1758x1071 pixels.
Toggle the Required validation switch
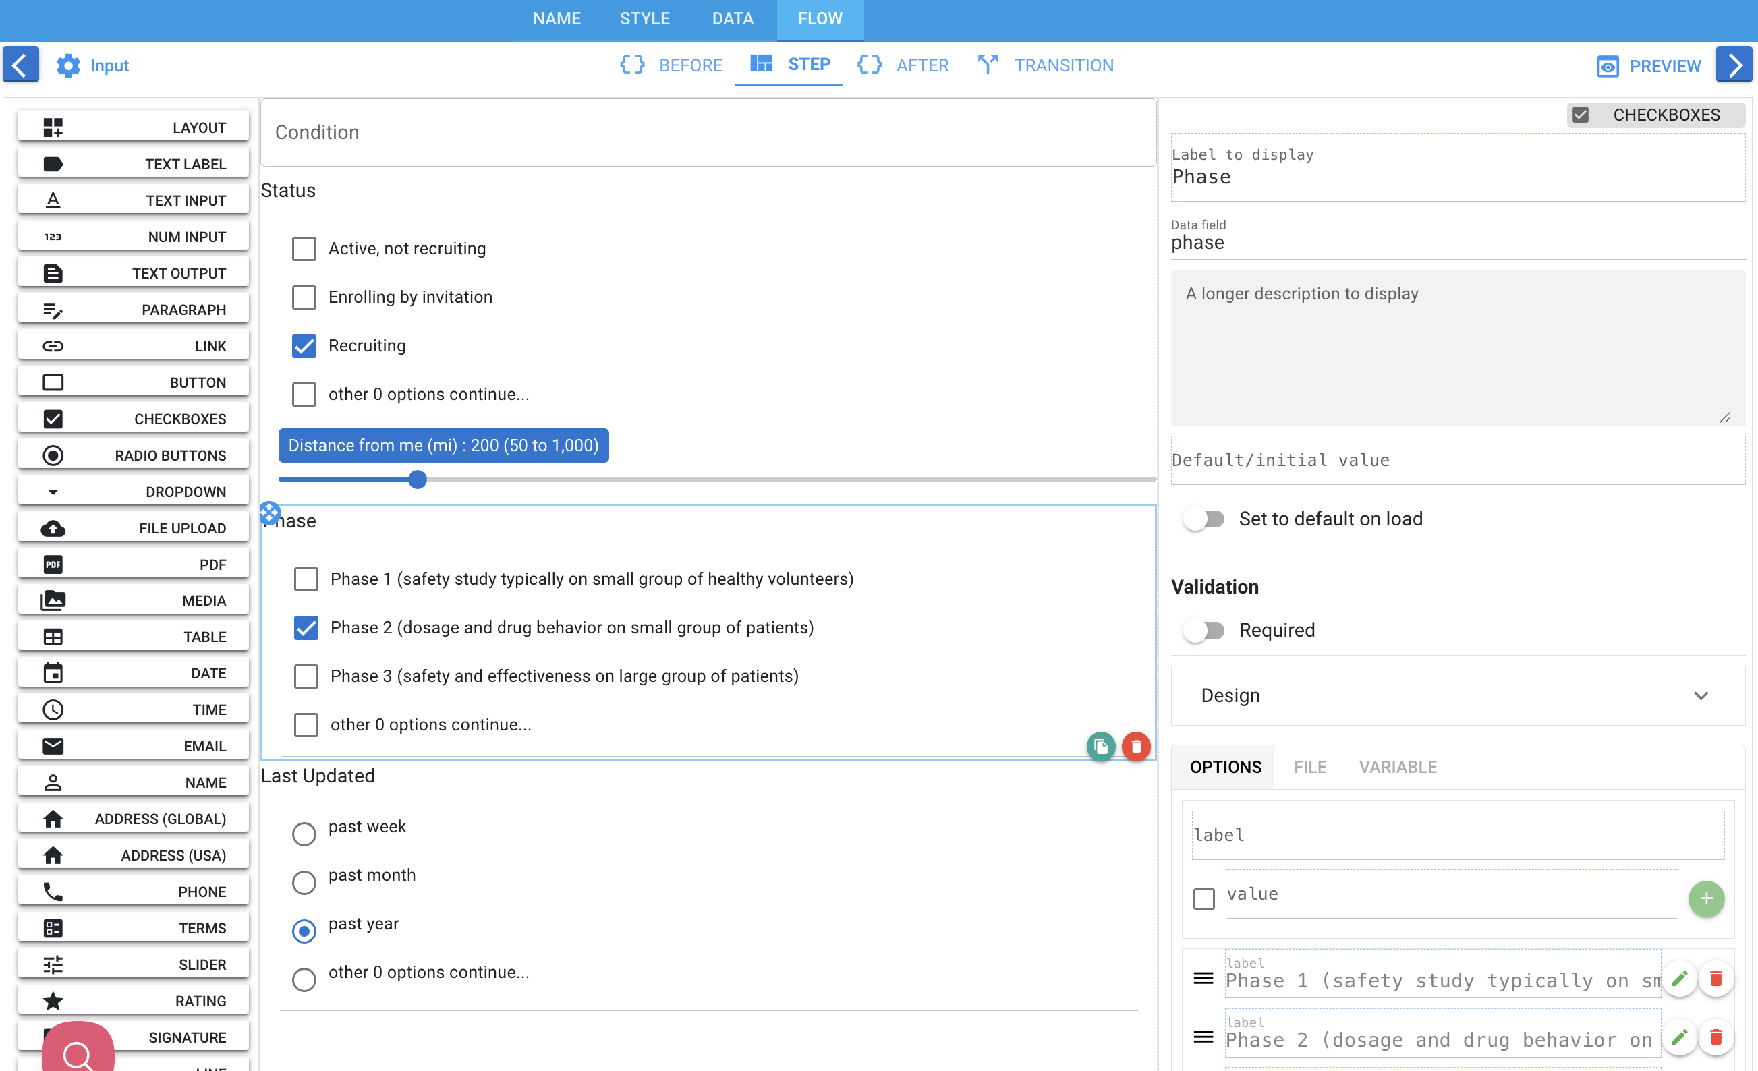(x=1203, y=630)
